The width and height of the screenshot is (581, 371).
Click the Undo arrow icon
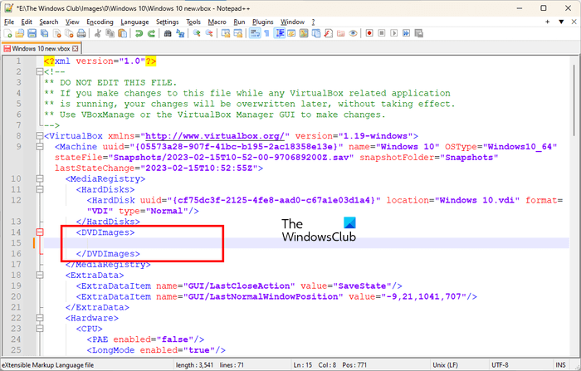click(x=139, y=33)
